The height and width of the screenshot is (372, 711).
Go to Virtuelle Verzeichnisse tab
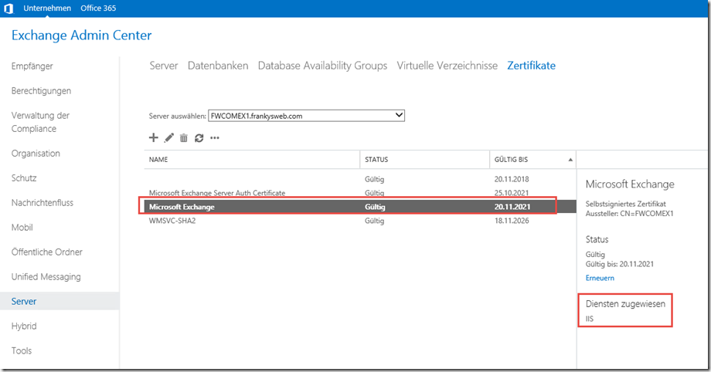click(447, 66)
